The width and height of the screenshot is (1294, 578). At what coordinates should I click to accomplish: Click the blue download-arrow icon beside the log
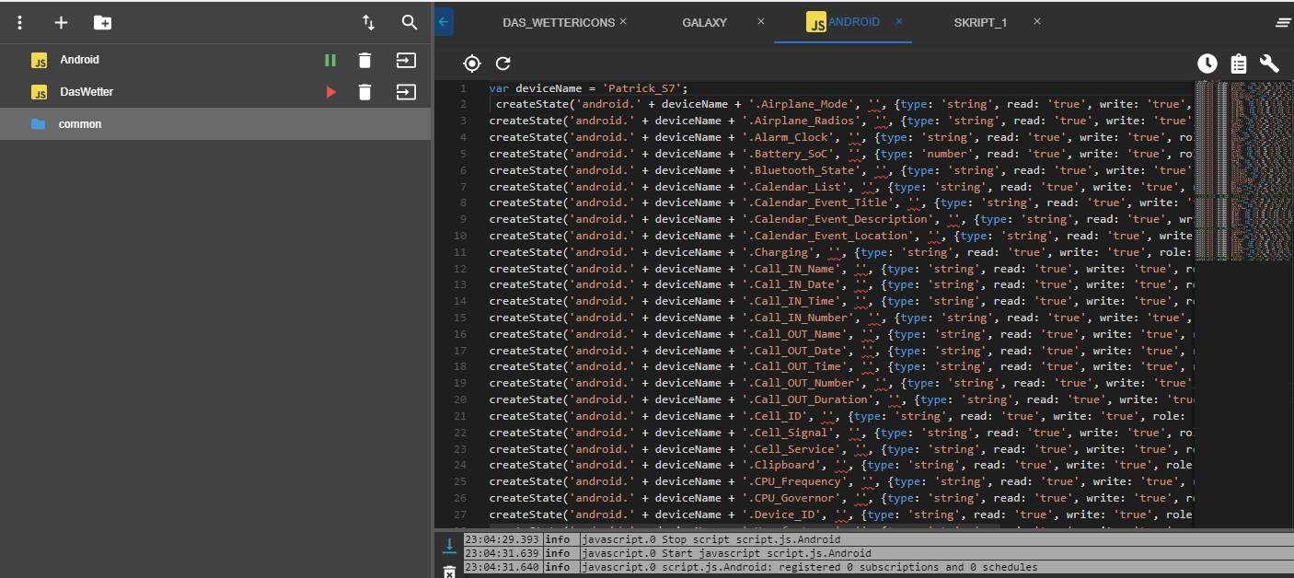point(450,544)
